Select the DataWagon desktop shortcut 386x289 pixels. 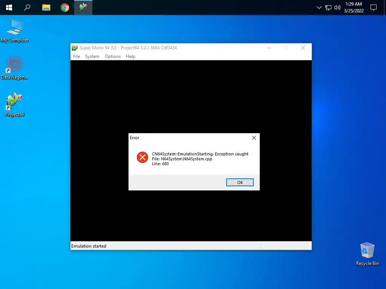tap(15, 68)
